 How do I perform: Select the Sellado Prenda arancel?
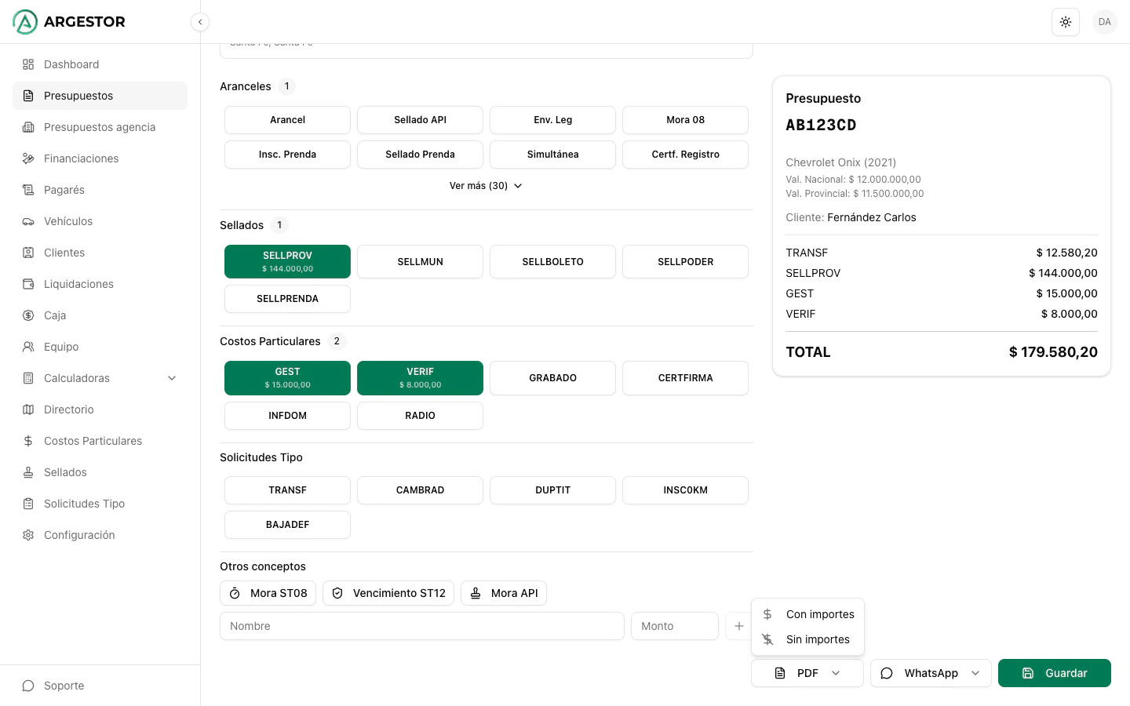[x=420, y=155]
